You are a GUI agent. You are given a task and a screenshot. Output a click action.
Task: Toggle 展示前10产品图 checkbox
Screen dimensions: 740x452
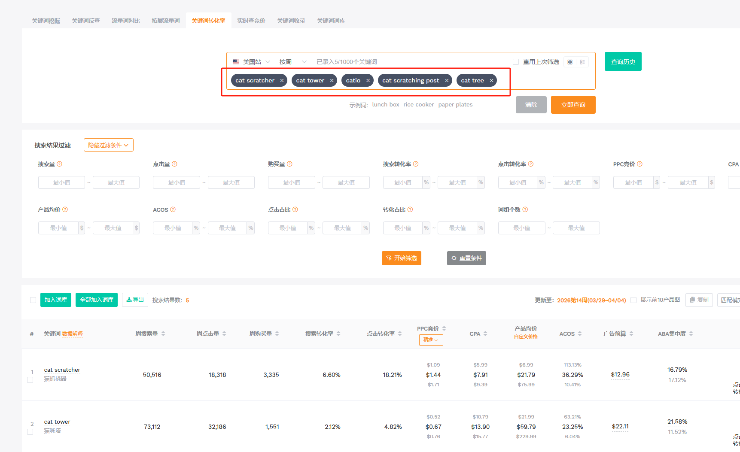tap(633, 300)
